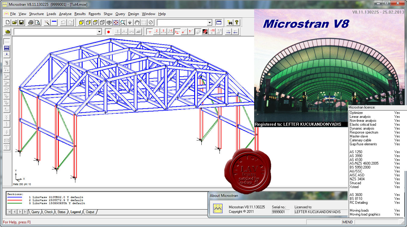Expand the lower-left toolbar combo arrow
407x227 pixels.
99,32
